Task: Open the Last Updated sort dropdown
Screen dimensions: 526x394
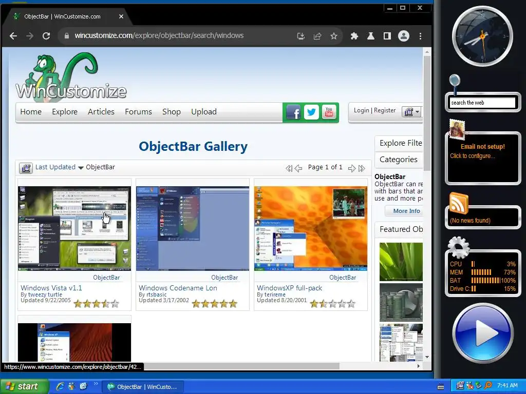Action: [59, 167]
